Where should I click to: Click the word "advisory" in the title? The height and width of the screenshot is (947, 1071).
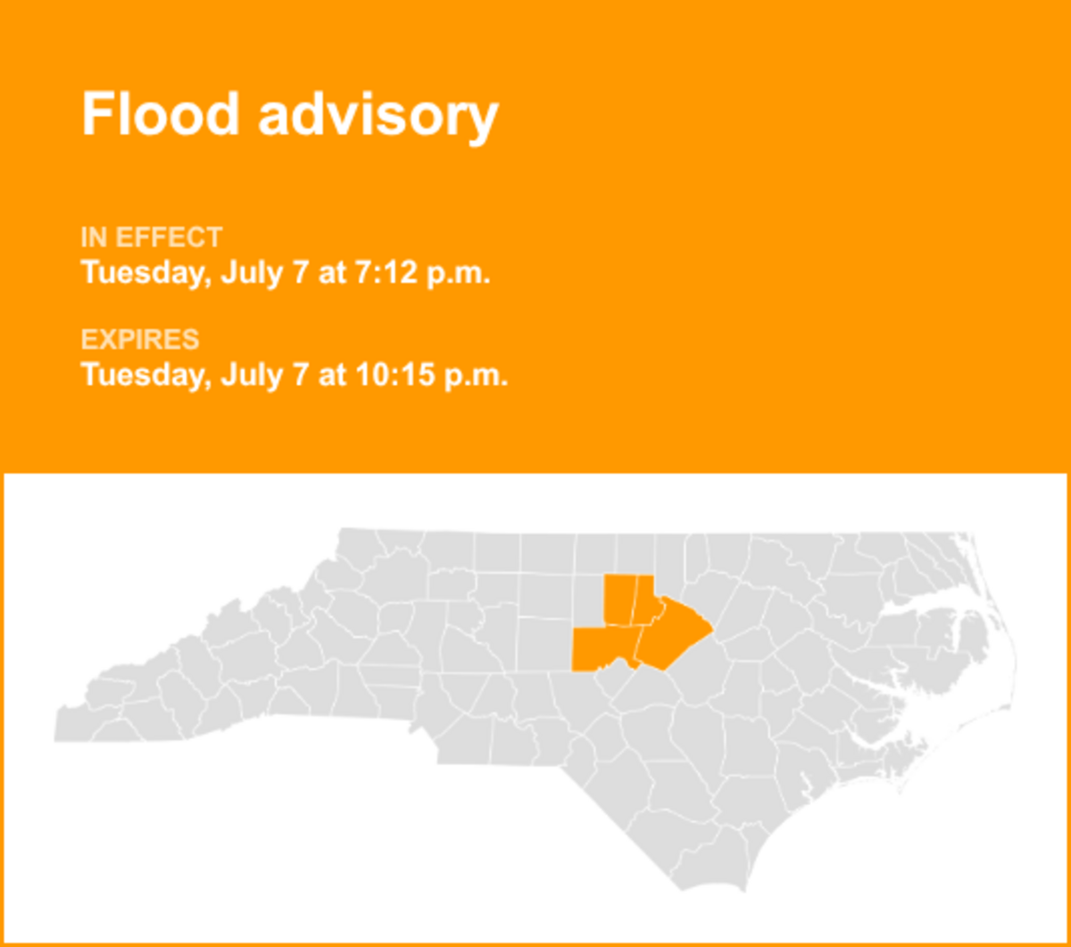click(378, 116)
